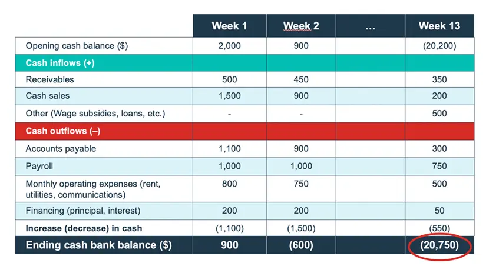This screenshot has height=273, width=486.
Task: Click the Accounts payable row label
Action: point(60,149)
